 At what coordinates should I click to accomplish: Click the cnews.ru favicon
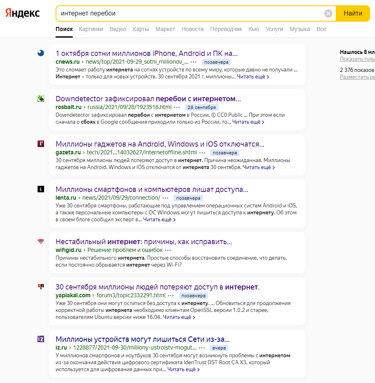[41, 53]
